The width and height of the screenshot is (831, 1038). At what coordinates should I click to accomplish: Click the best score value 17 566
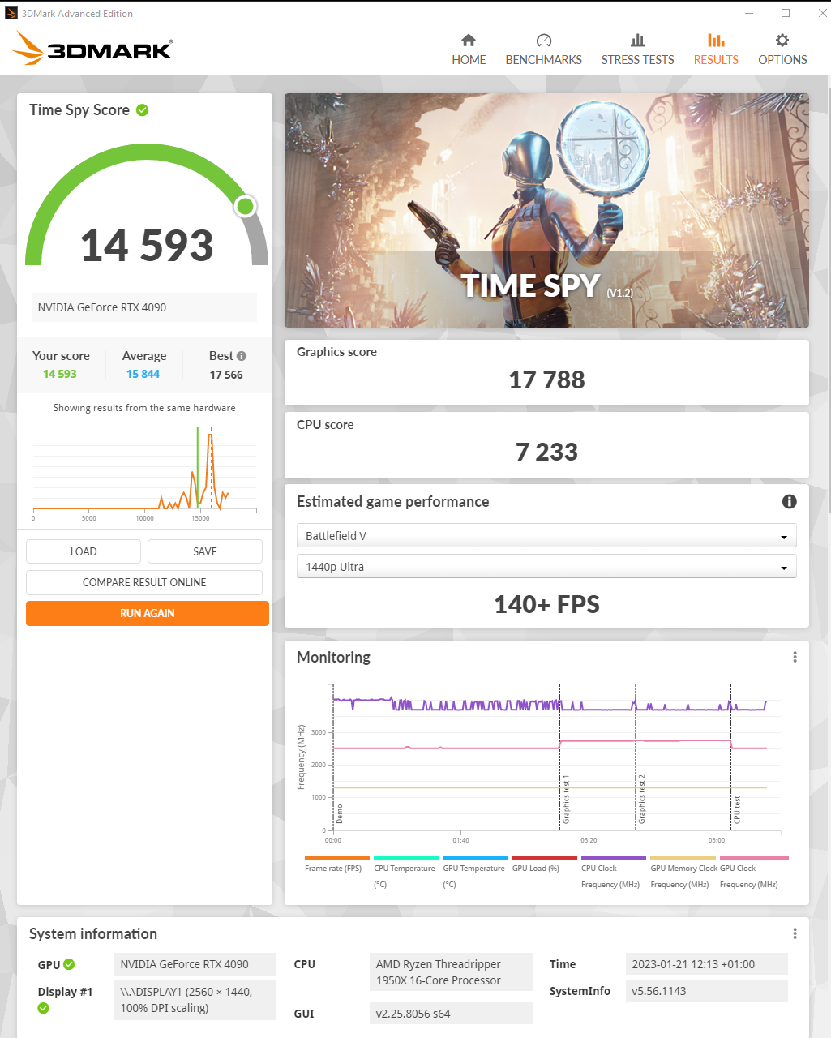(x=226, y=375)
